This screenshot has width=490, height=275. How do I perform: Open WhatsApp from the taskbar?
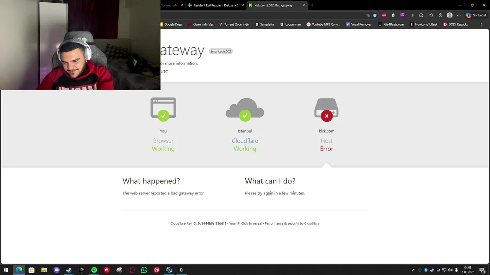point(144,270)
